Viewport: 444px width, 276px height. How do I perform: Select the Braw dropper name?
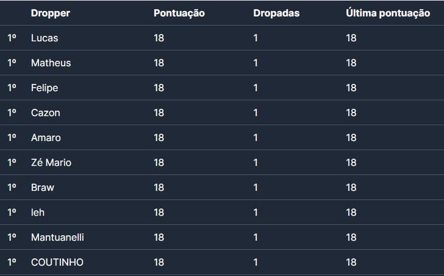pos(43,188)
